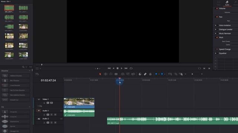Screen dimensions: 238x133
Task: Switch to the Audio inspector tab
Action: (227, 3)
